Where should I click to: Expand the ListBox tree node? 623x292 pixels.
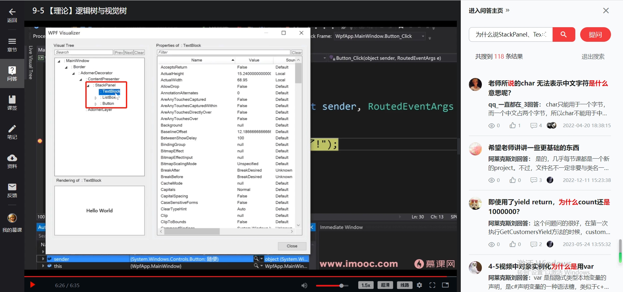tap(95, 98)
